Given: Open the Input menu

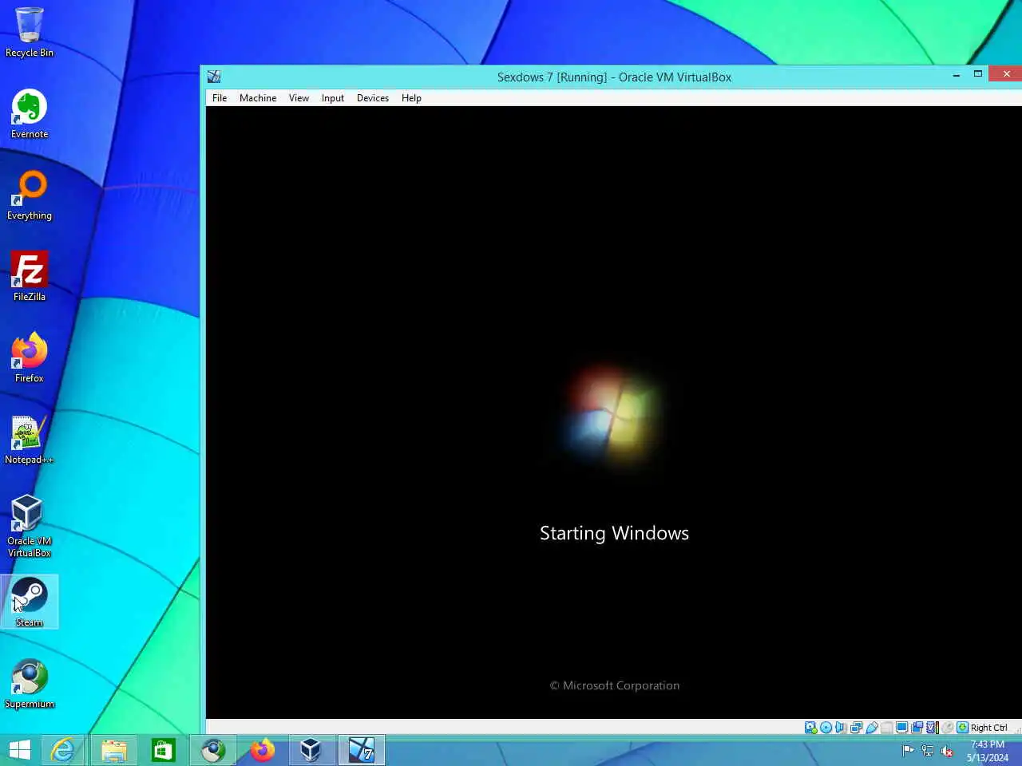Looking at the screenshot, I should point(333,98).
